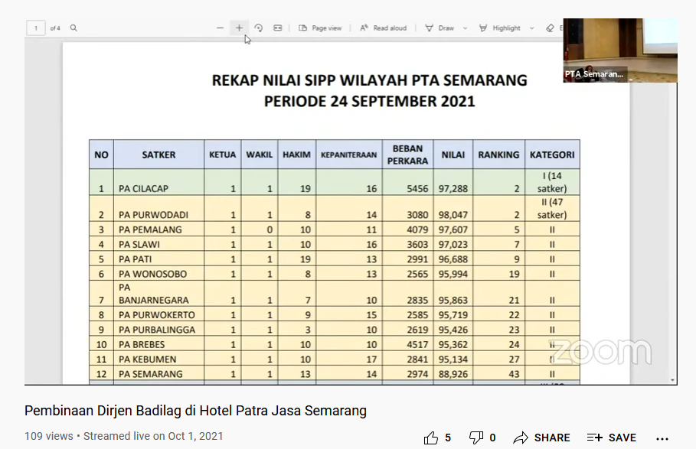Click the fit to width icon
Image resolution: width=696 pixels, height=449 pixels.
pyautogui.click(x=277, y=28)
